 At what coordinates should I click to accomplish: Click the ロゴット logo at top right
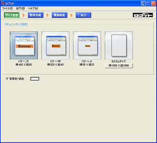pyautogui.click(x=143, y=15)
